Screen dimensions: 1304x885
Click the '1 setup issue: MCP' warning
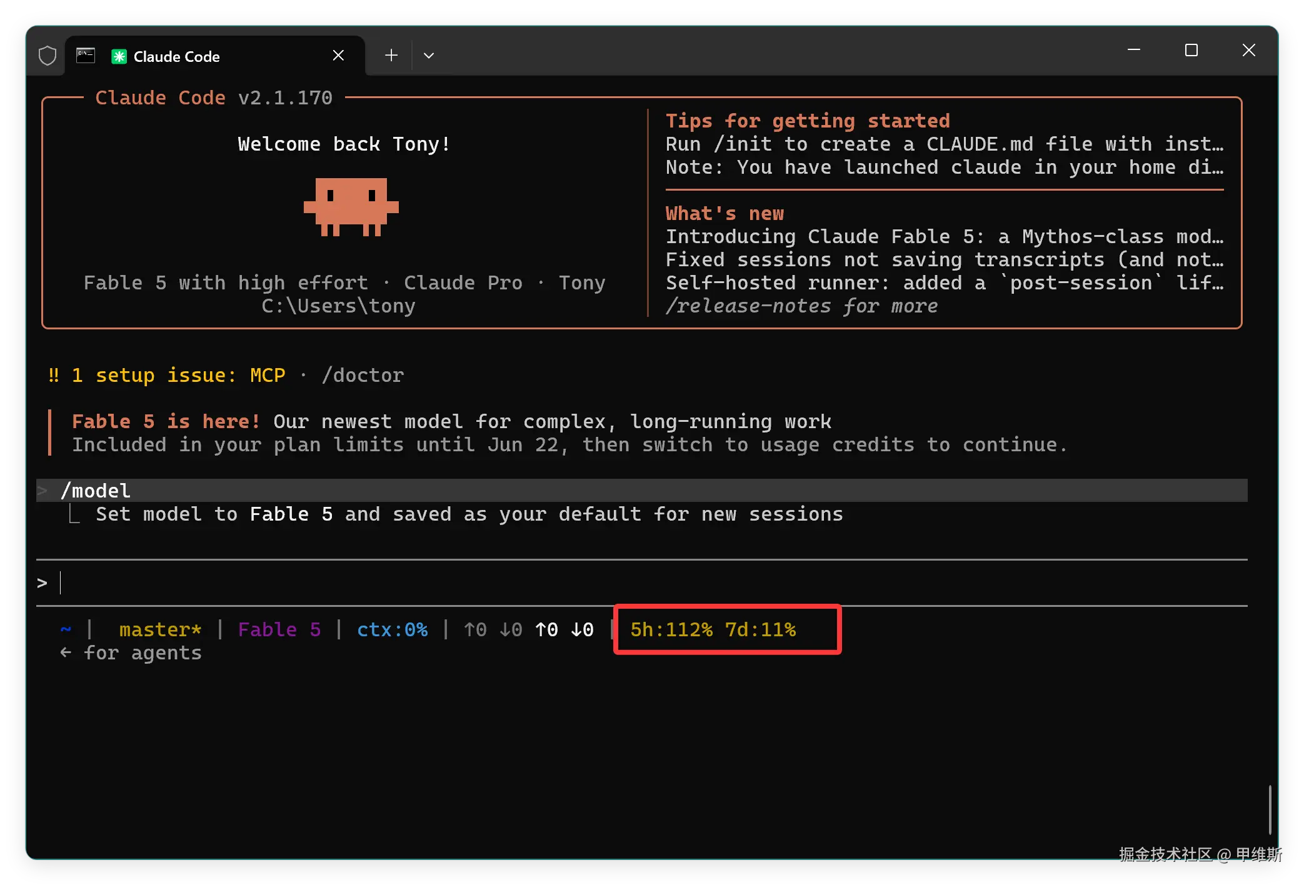pyautogui.click(x=167, y=375)
